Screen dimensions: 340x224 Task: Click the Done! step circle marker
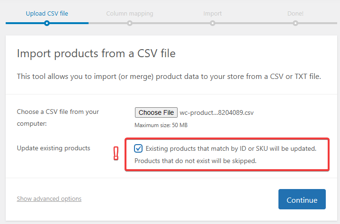295,23
